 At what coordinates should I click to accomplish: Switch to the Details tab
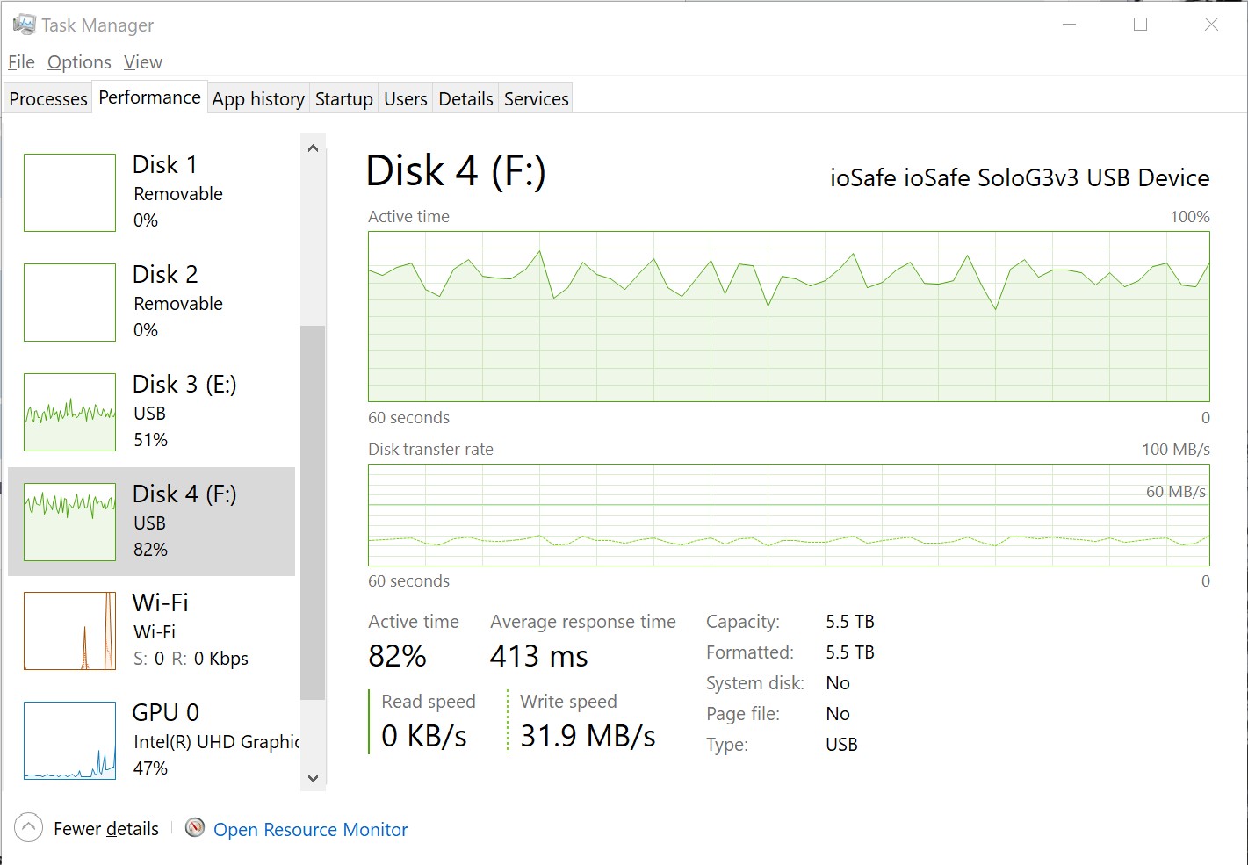465,99
